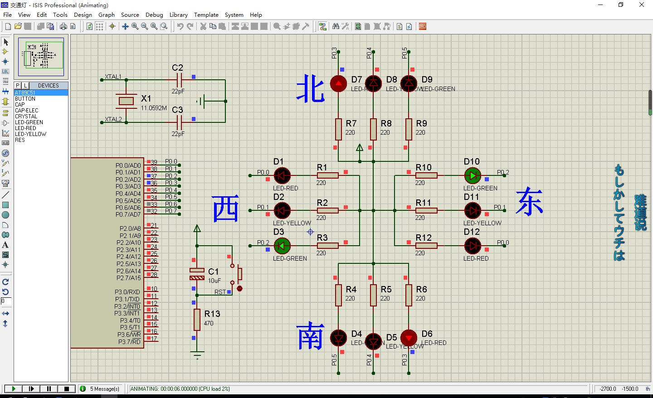653x398 pixels.
Task: Print the schematic using printer icon
Action: click(x=63, y=26)
